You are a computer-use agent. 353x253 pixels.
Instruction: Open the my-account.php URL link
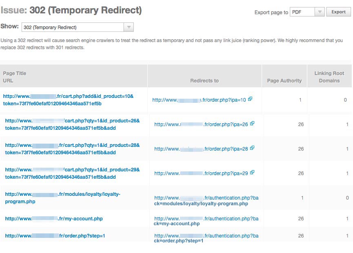click(x=54, y=219)
